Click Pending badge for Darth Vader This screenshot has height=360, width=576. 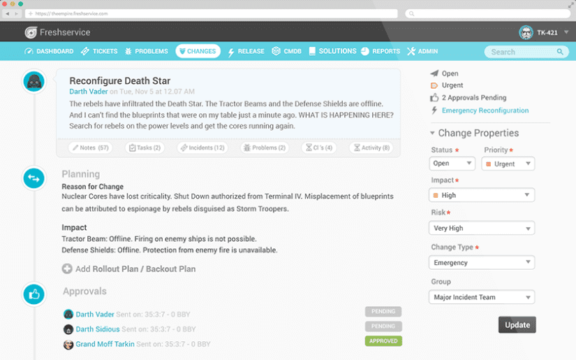(383, 312)
